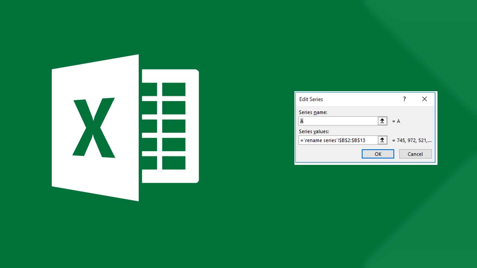Image resolution: width=477 pixels, height=268 pixels.
Task: Click the "= 745, 972, 521,..." preview text
Action: coord(412,141)
